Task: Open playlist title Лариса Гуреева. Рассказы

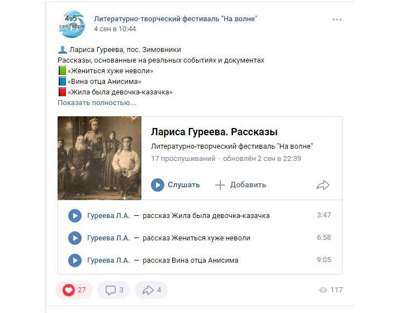Action: (x=214, y=132)
